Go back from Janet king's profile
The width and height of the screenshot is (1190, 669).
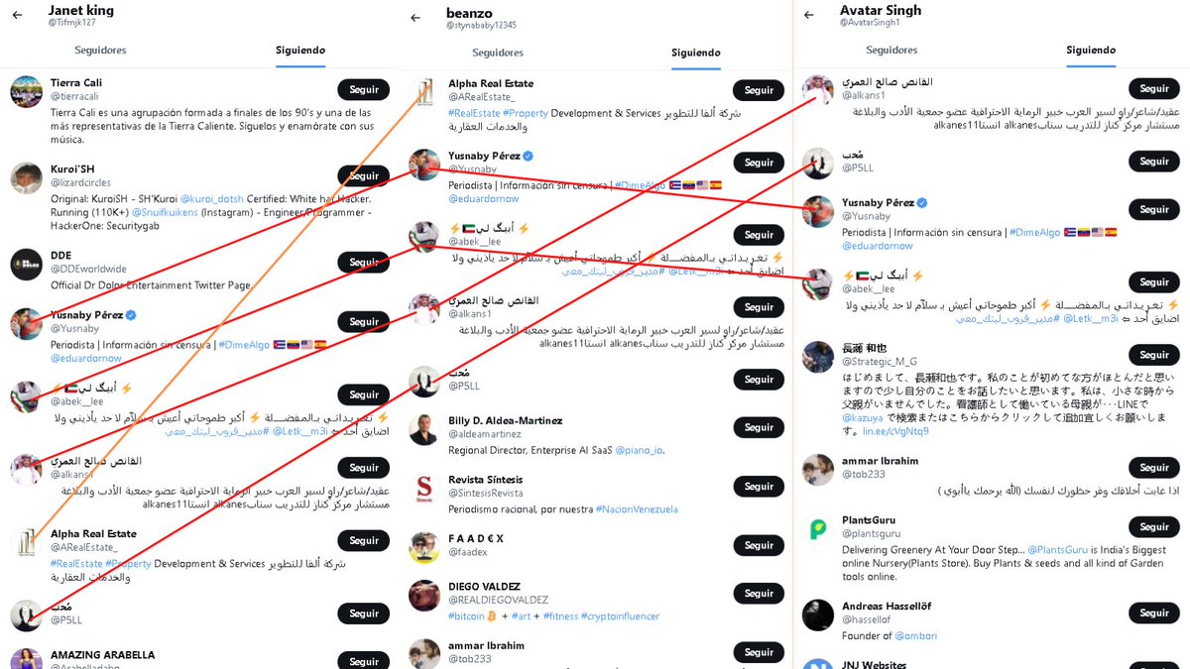pos(17,15)
